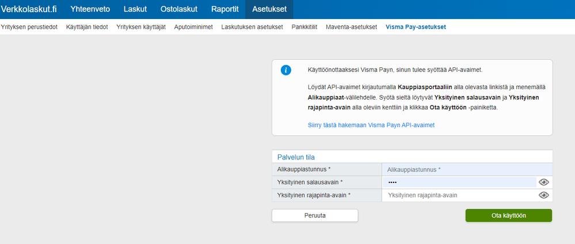Open Yrityksen käyttäjät settings
This screenshot has height=244, width=575.
(141, 27)
